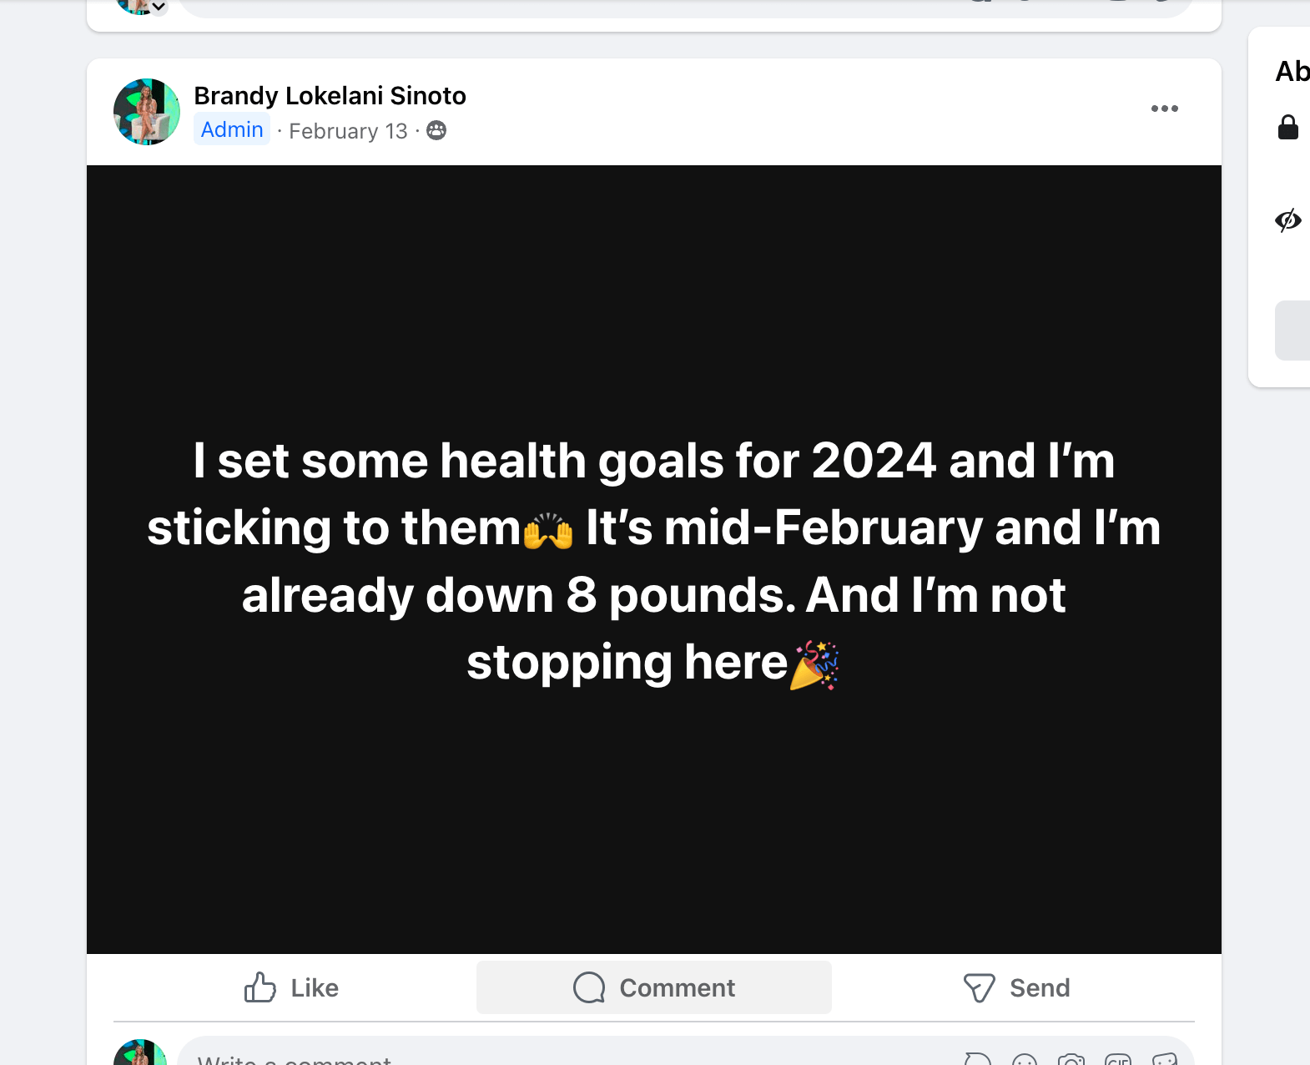Attach a photo using the camera icon
Viewport: 1310px width, 1065px height.
pyautogui.click(x=1071, y=1060)
